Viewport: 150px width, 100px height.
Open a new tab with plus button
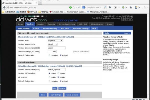40,3
